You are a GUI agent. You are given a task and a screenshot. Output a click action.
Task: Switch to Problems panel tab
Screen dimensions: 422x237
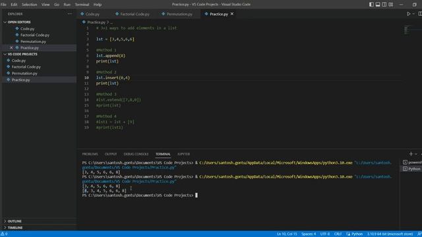point(90,154)
